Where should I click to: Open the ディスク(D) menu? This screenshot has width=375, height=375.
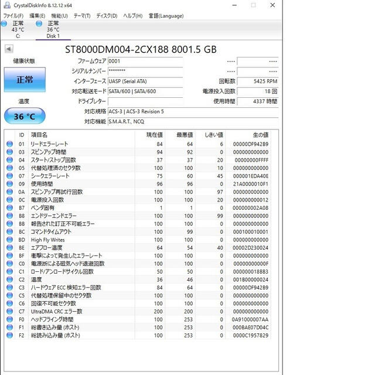(107, 16)
